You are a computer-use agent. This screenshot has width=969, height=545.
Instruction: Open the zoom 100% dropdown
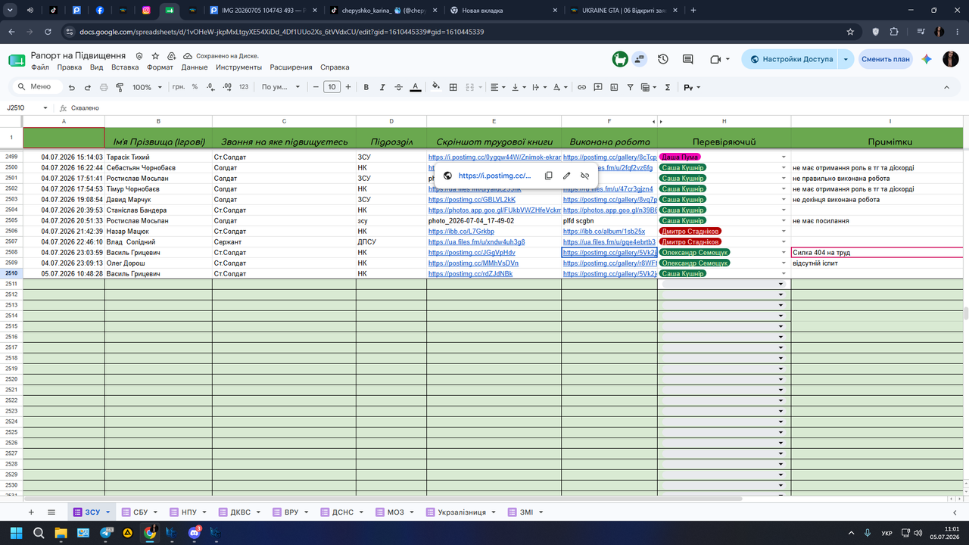[147, 87]
